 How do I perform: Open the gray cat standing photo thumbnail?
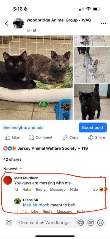tap(92, 65)
